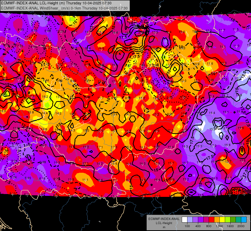The width and height of the screenshot is (251, 231).
Task: Click the white legend color swatch
Action: [x=185, y=220]
